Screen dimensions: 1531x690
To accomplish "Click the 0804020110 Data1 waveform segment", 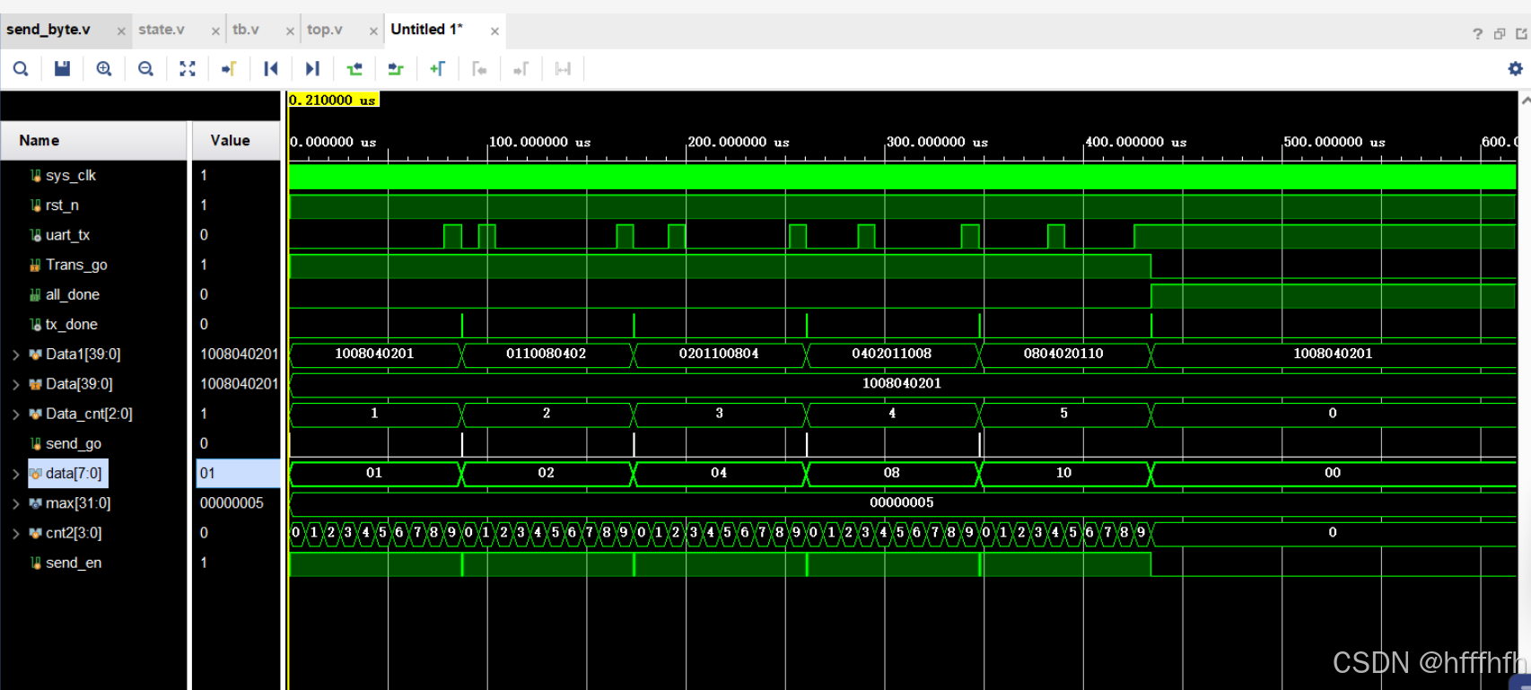I will coord(1063,354).
